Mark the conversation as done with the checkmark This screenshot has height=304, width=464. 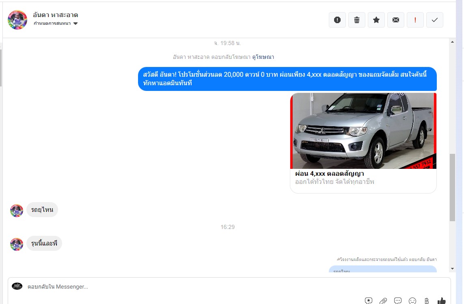(x=435, y=20)
